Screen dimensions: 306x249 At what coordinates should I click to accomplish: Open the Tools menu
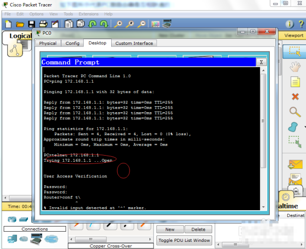pyautogui.click(x=68, y=14)
